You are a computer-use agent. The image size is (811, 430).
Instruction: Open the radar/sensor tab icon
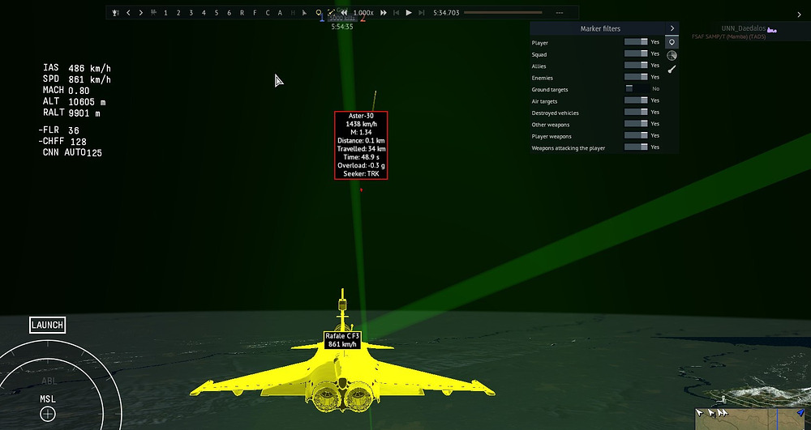(672, 55)
